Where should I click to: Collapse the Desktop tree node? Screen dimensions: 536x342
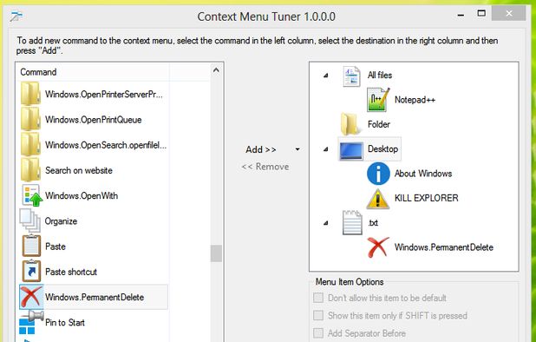pyautogui.click(x=326, y=149)
